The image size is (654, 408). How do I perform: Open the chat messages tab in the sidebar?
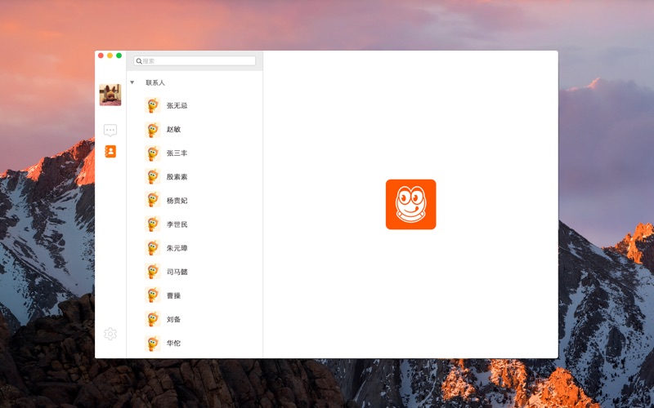click(110, 131)
